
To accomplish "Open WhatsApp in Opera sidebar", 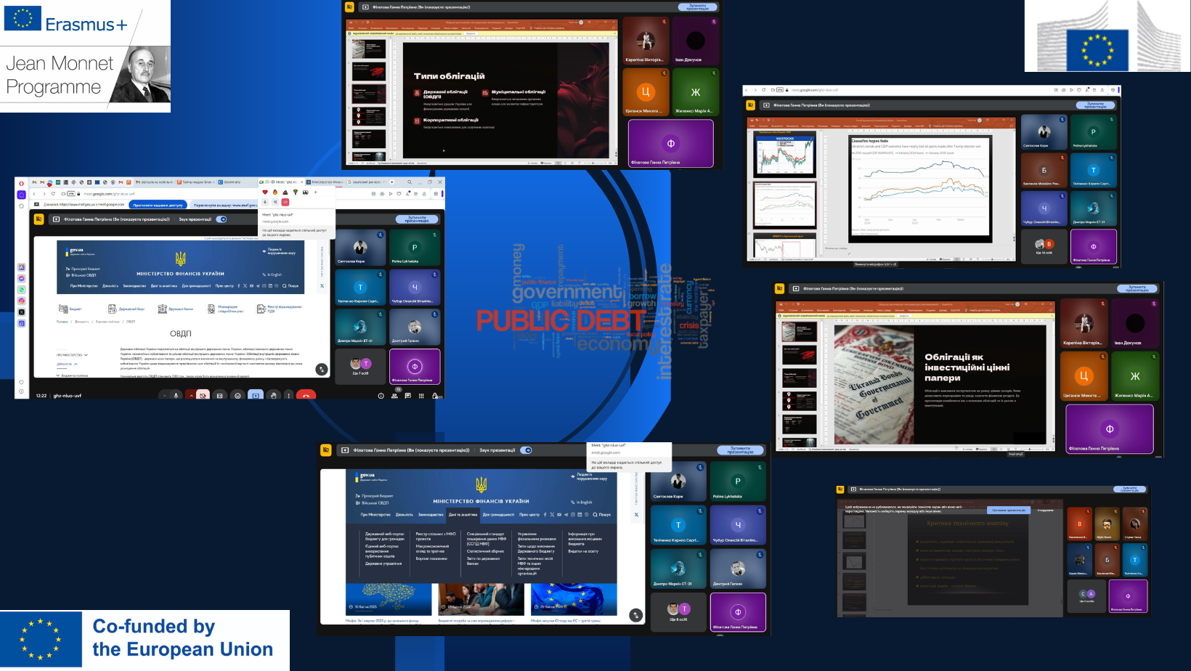I will point(22,290).
